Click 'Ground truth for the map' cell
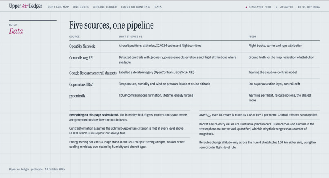Viewport: 329px width, 178px height. pyautogui.click(x=281, y=57)
